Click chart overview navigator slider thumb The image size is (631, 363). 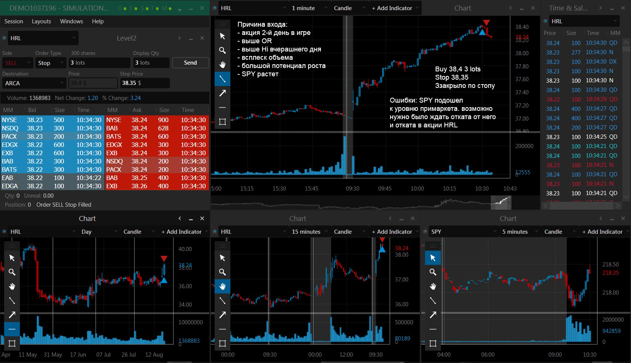501,203
